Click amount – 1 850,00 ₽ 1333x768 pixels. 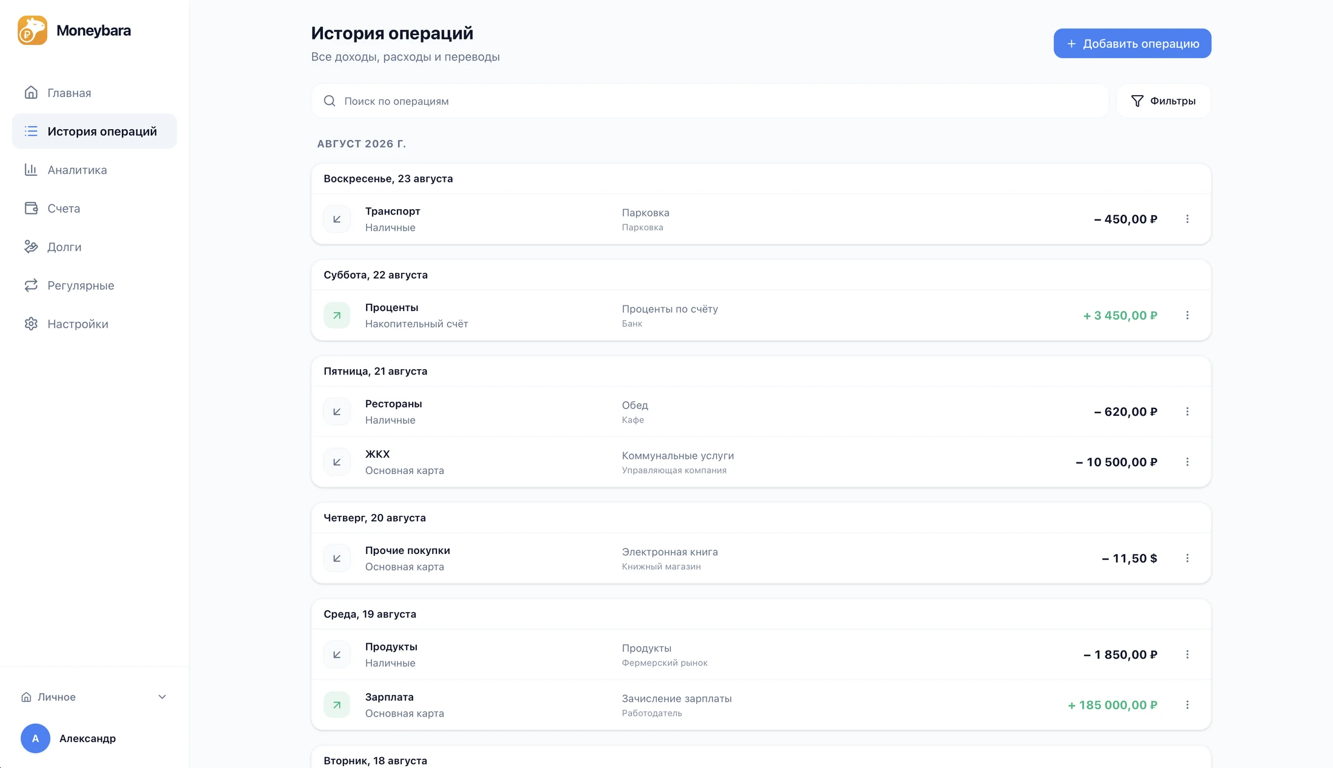(1120, 655)
